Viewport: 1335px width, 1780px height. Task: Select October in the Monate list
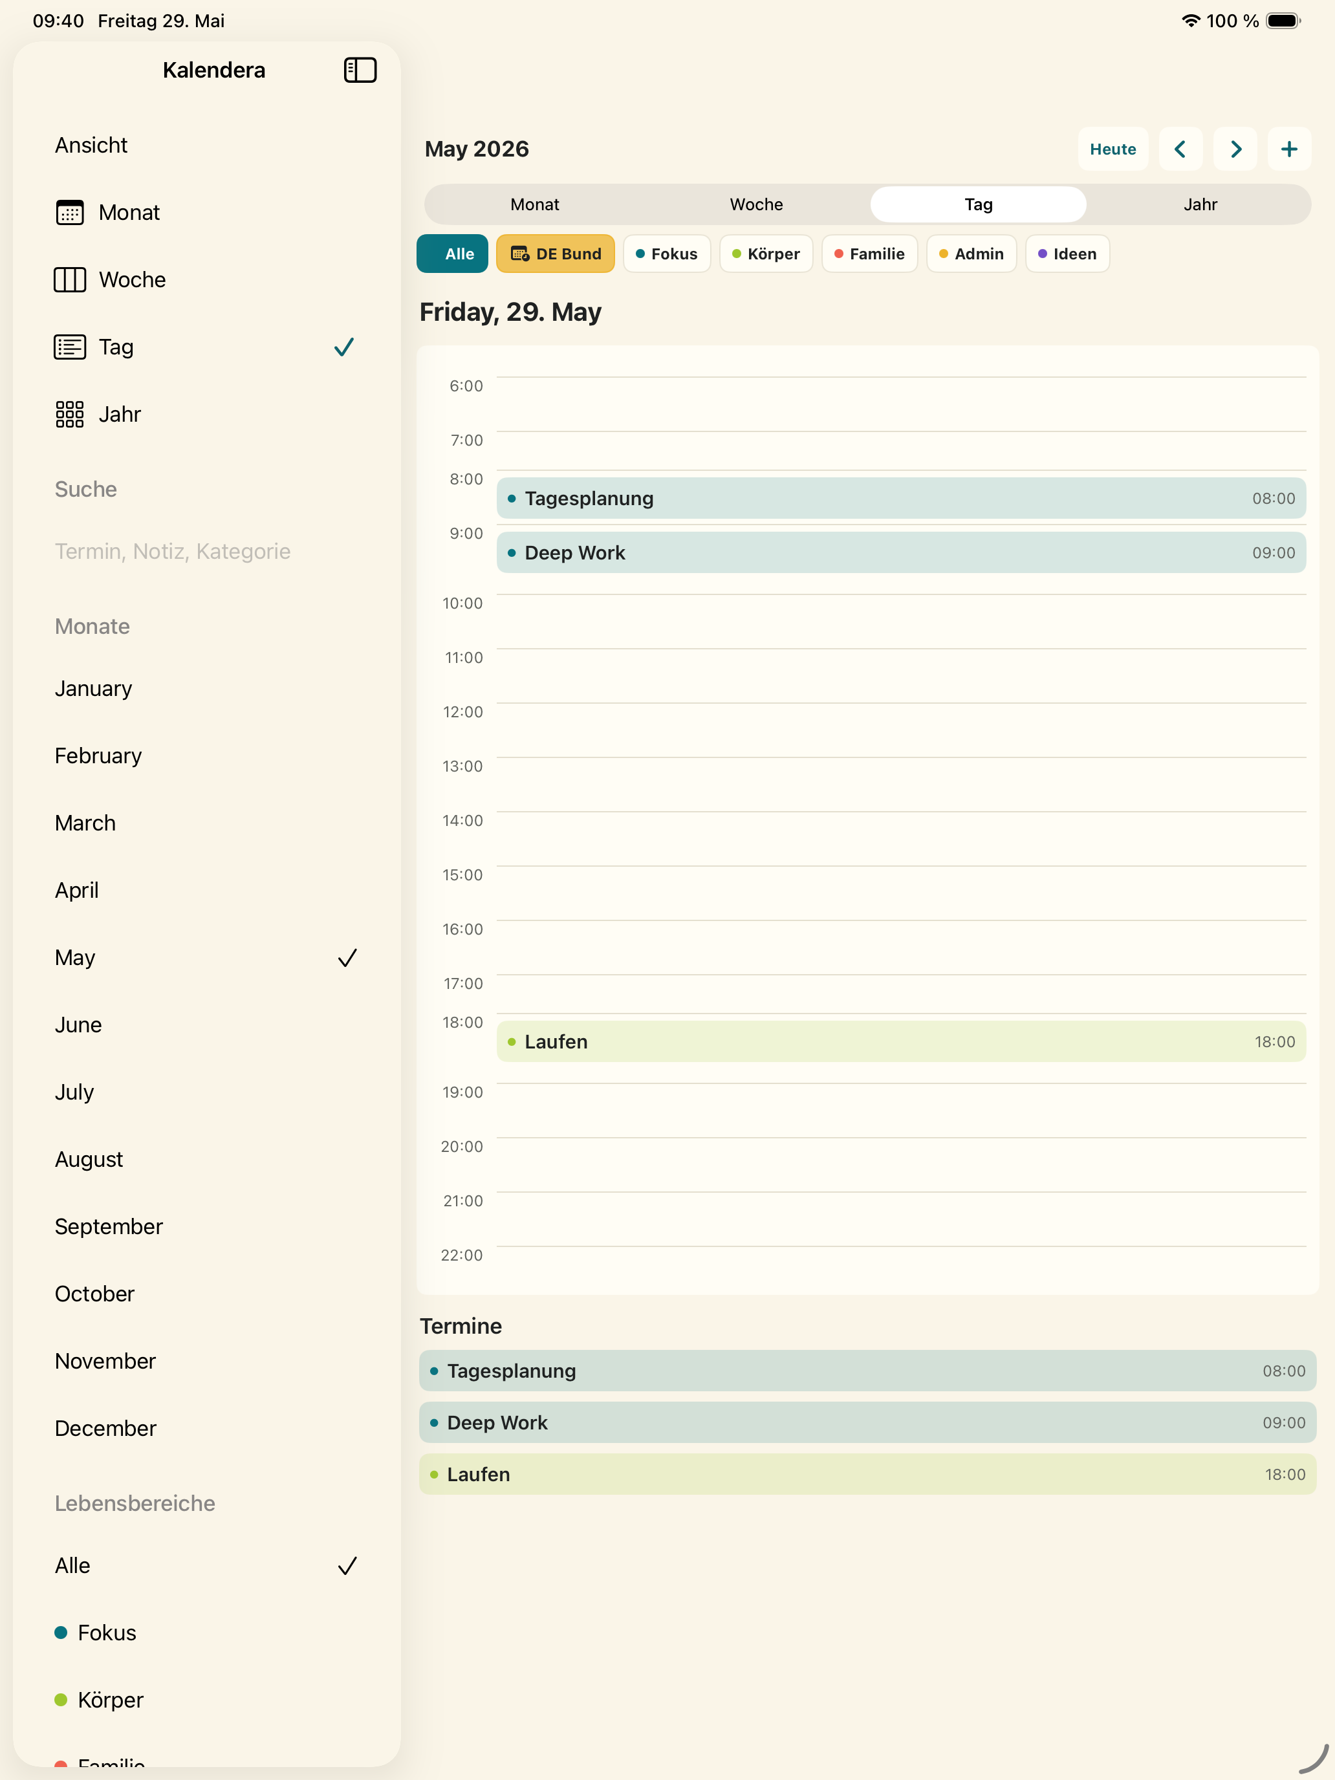click(207, 1294)
